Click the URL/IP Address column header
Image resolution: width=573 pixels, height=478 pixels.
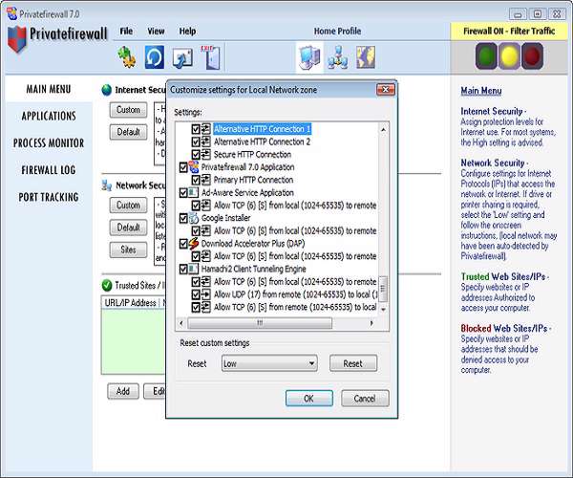pos(131,303)
